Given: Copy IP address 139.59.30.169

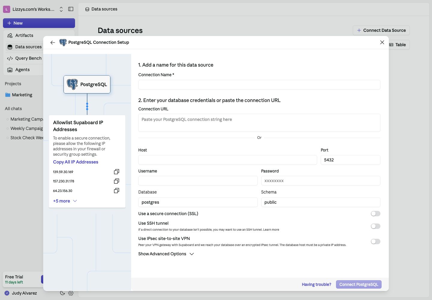Looking at the screenshot, I should coord(117,172).
